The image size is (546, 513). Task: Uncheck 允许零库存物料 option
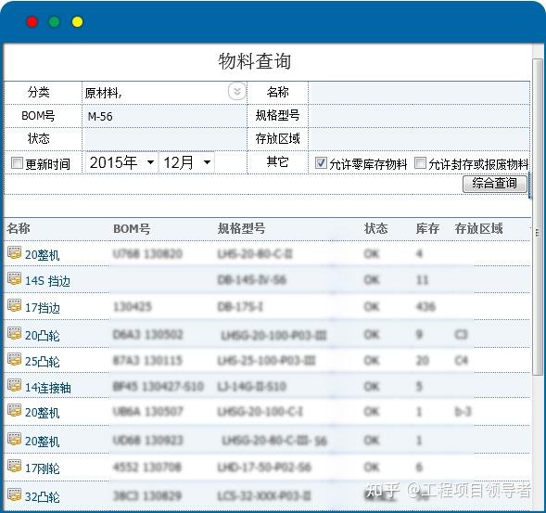tap(321, 162)
